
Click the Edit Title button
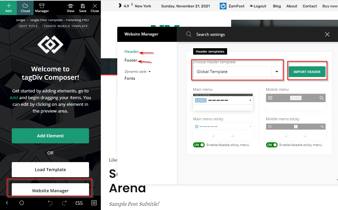tap(29, 26)
